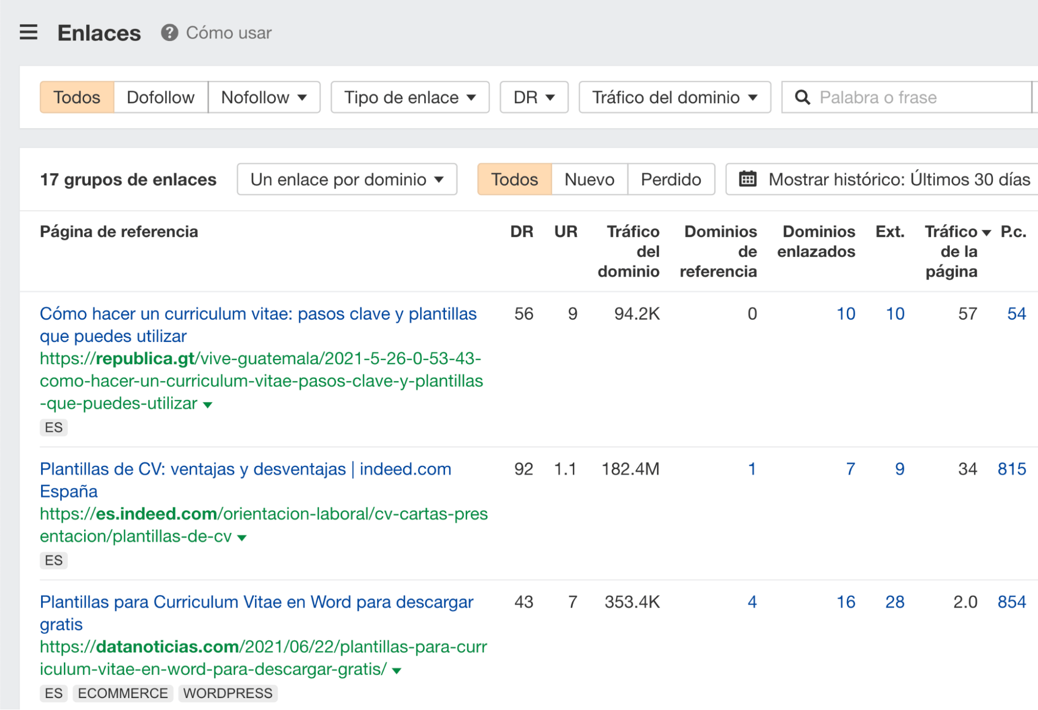Screen dimensions: 1038x710
Task: Open the calendar icon beside Mostrar histórico
Action: tap(747, 179)
